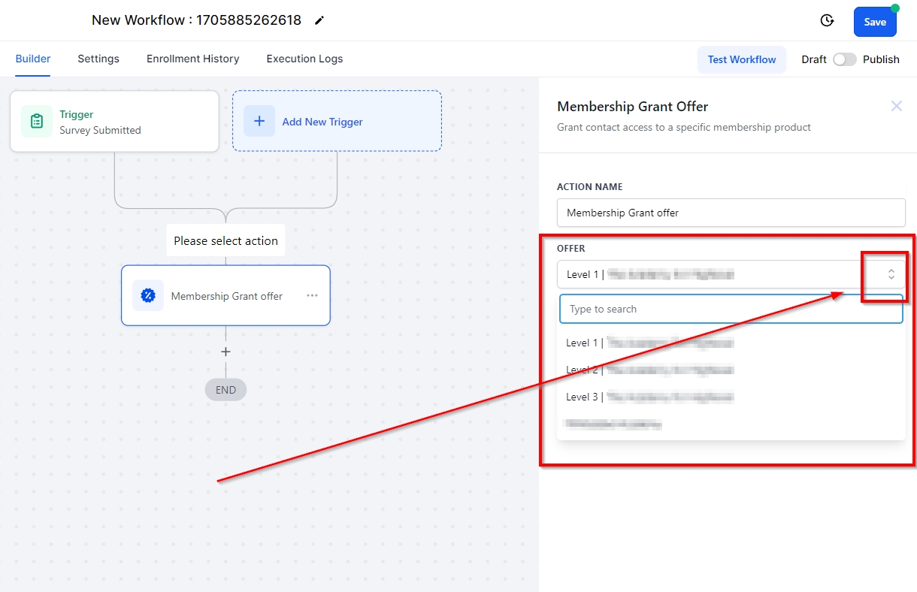Click the Type to search field
The image size is (917, 592).
pyautogui.click(x=731, y=309)
